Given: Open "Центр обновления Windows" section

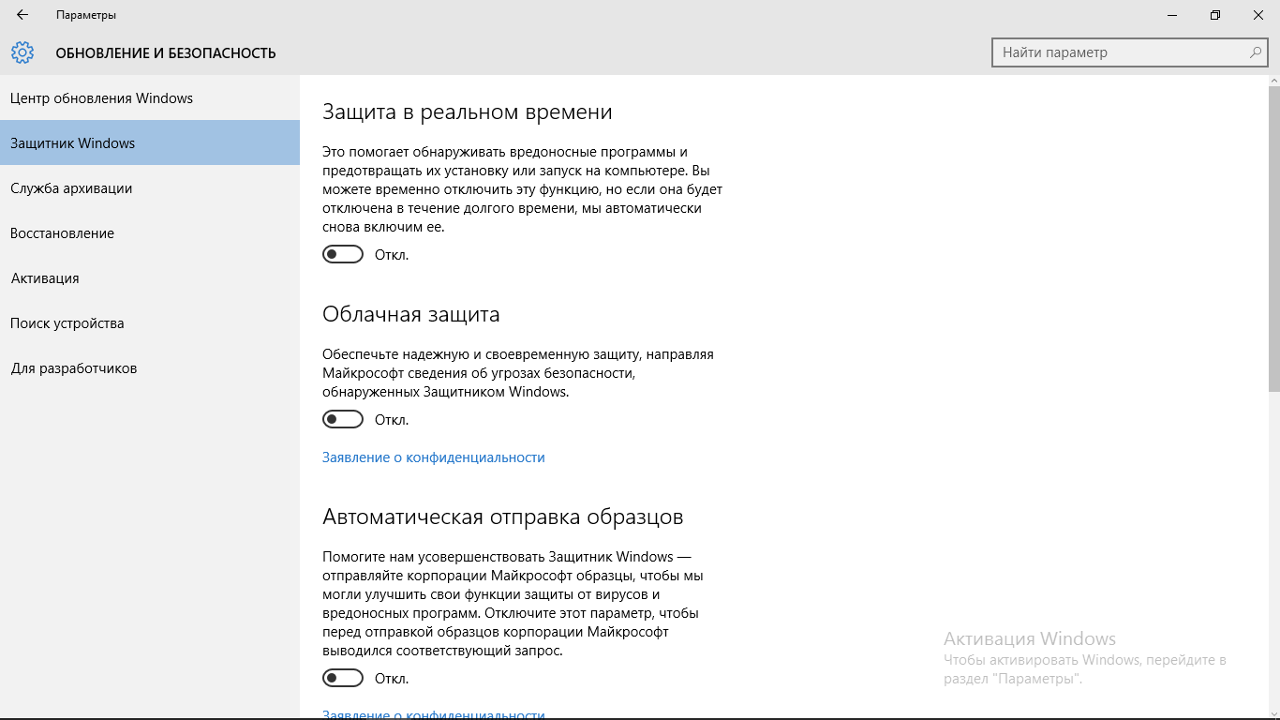Looking at the screenshot, I should click(x=150, y=97).
